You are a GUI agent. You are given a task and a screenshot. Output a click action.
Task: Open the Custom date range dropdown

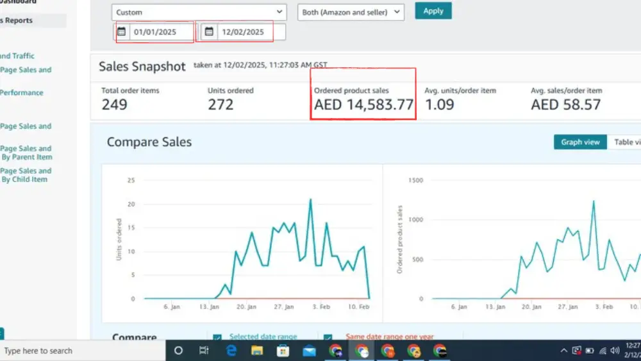coord(199,12)
